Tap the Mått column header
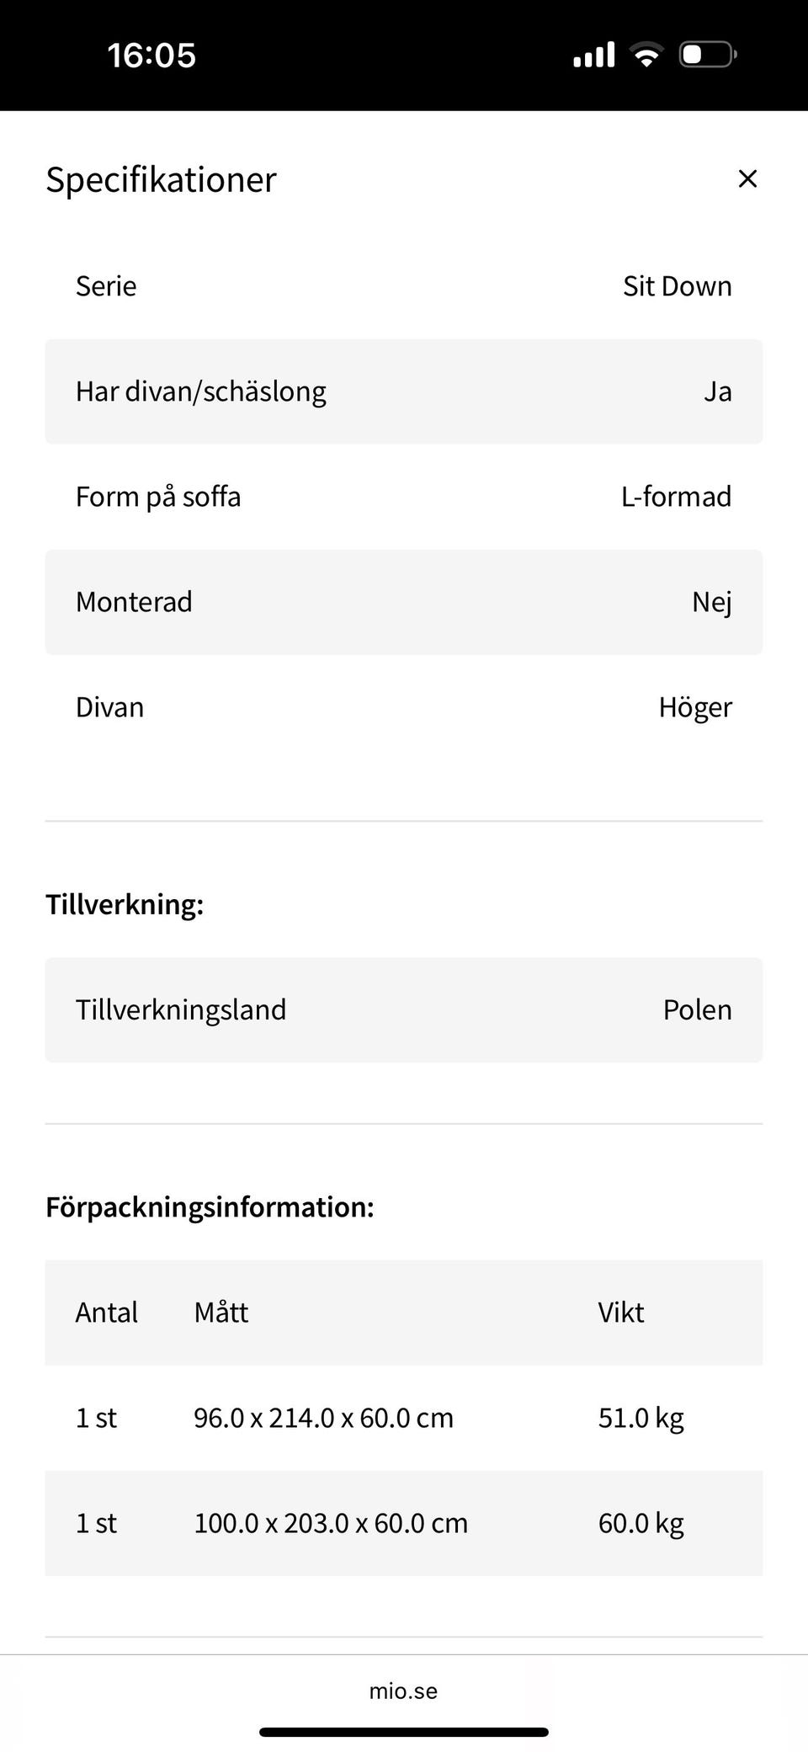 (x=221, y=1313)
